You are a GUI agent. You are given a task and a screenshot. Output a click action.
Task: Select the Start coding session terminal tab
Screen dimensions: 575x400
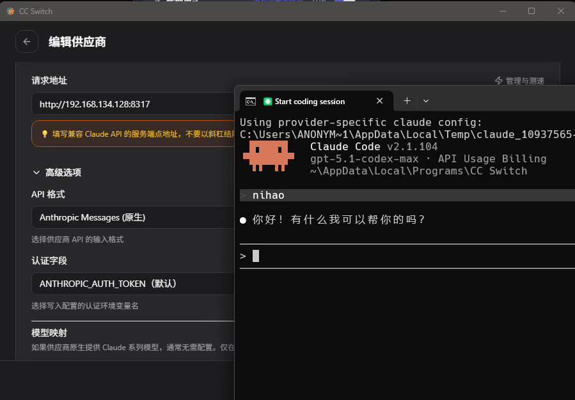coord(316,101)
